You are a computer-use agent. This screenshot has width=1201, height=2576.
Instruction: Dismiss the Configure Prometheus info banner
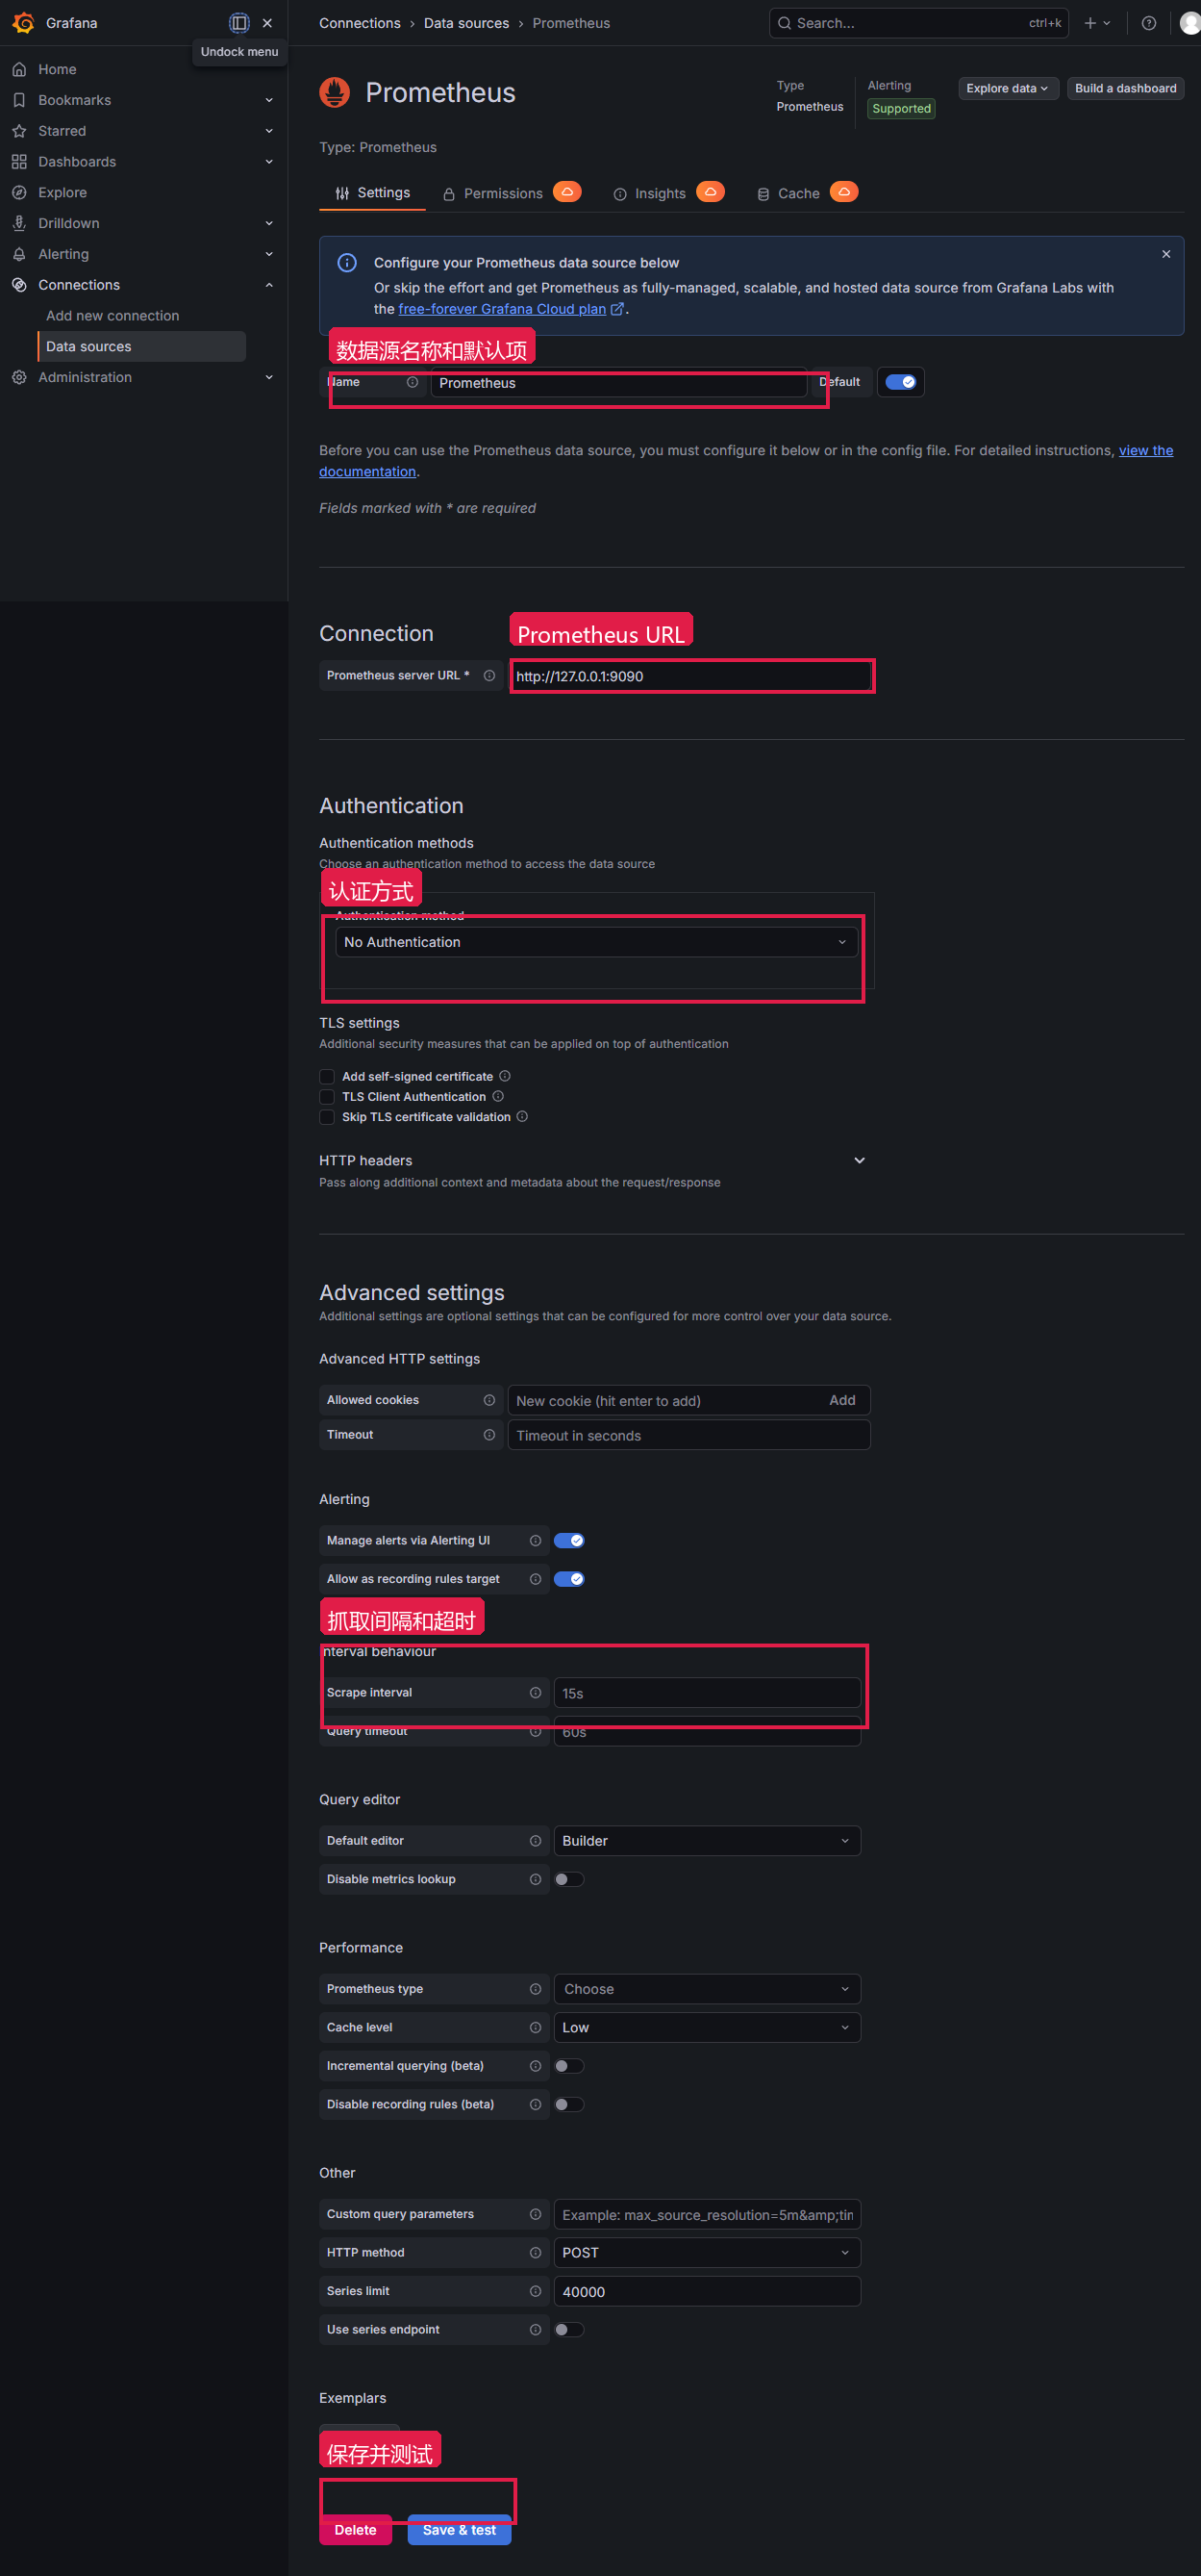(1165, 254)
